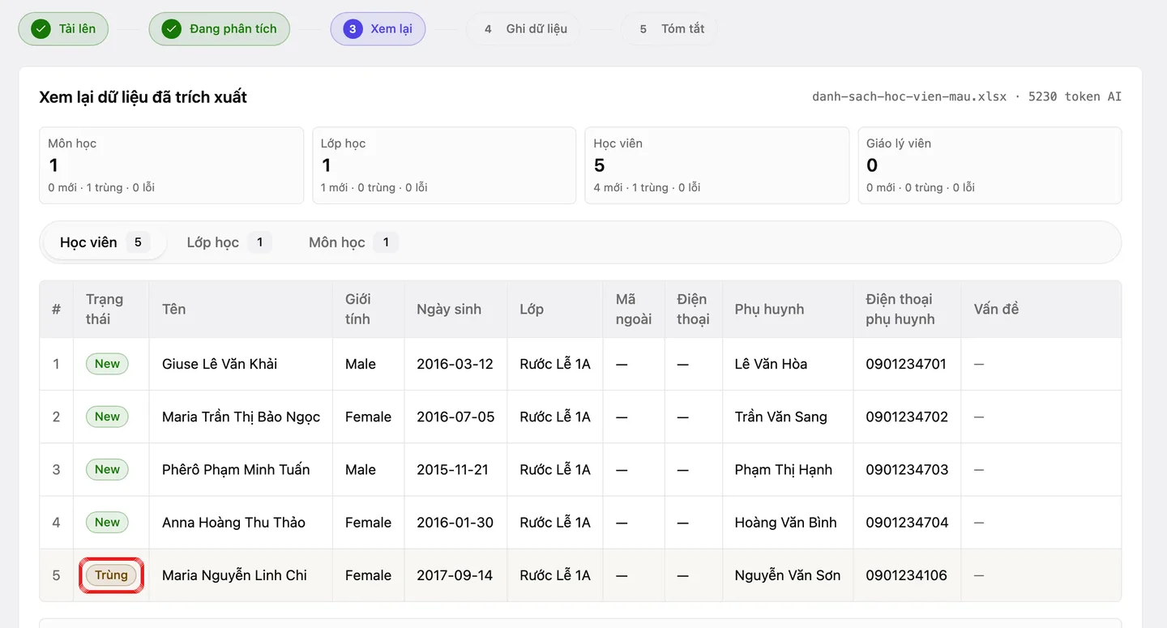
Task: Open the Môn học tab
Action: tap(353, 242)
